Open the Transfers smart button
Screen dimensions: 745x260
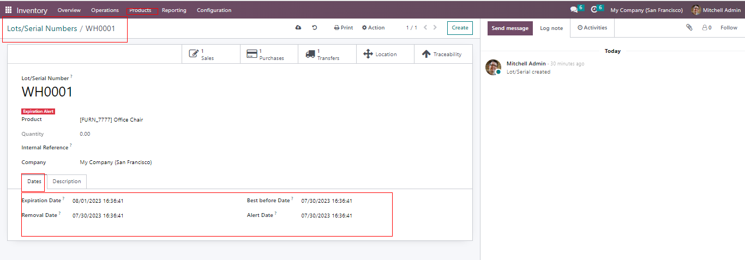(327, 54)
